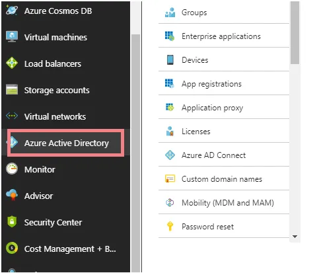Screen dimensions: 317x273
Task: Click the Security Center shield icon
Action: (12, 221)
